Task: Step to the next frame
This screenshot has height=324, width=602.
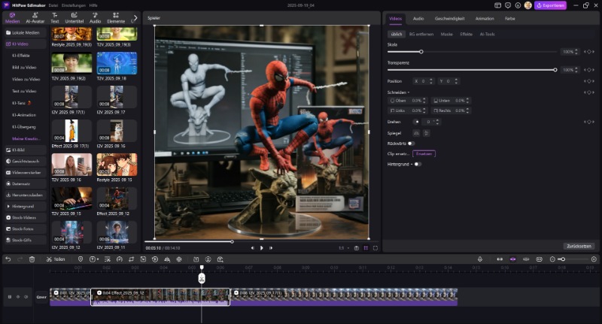Action: [x=271, y=248]
